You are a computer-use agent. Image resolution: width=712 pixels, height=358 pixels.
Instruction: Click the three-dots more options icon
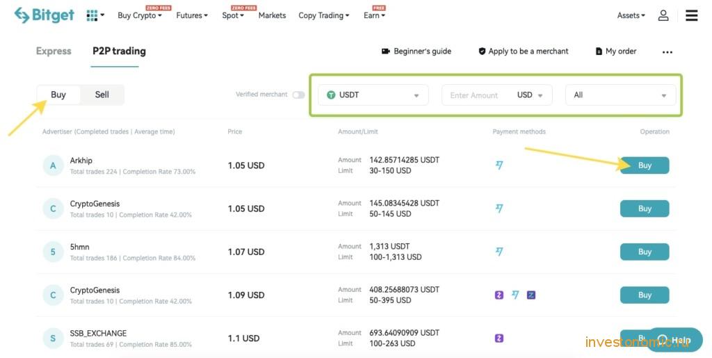pyautogui.click(x=667, y=52)
